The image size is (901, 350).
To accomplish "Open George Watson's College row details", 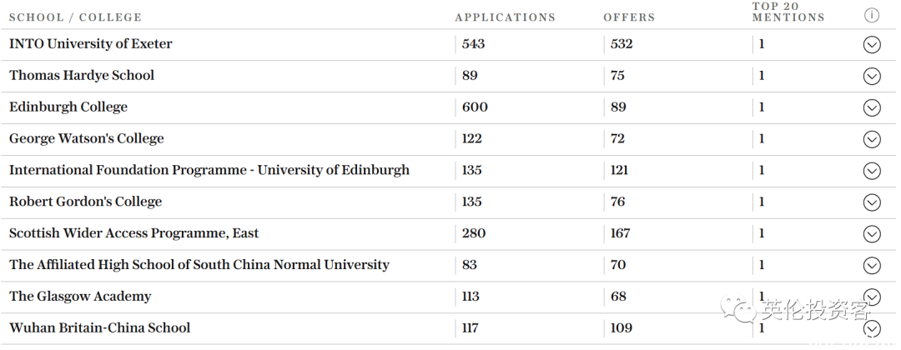I will coord(872,139).
